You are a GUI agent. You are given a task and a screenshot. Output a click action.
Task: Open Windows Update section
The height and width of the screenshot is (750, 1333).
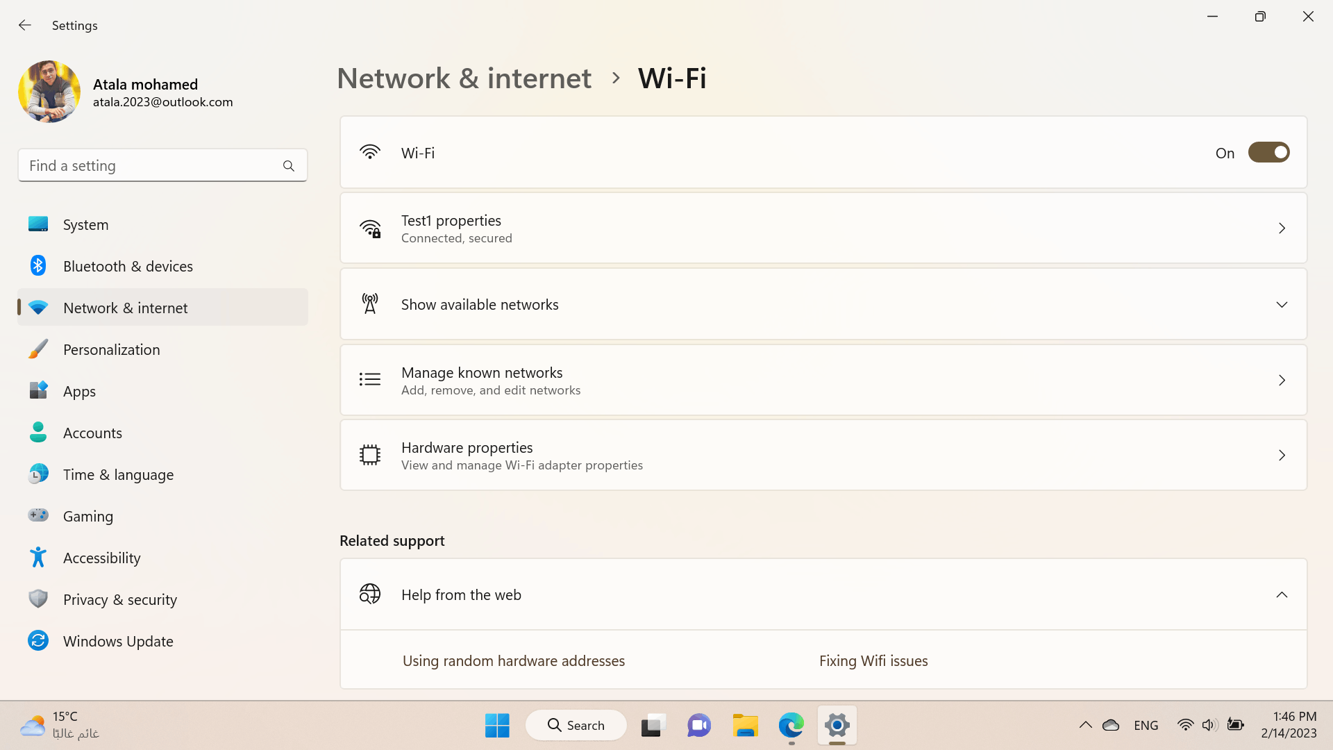pos(118,642)
